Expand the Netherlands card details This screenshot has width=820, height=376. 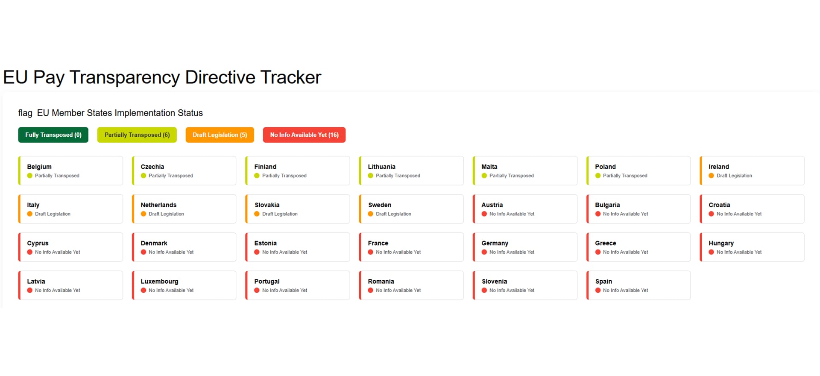point(184,209)
